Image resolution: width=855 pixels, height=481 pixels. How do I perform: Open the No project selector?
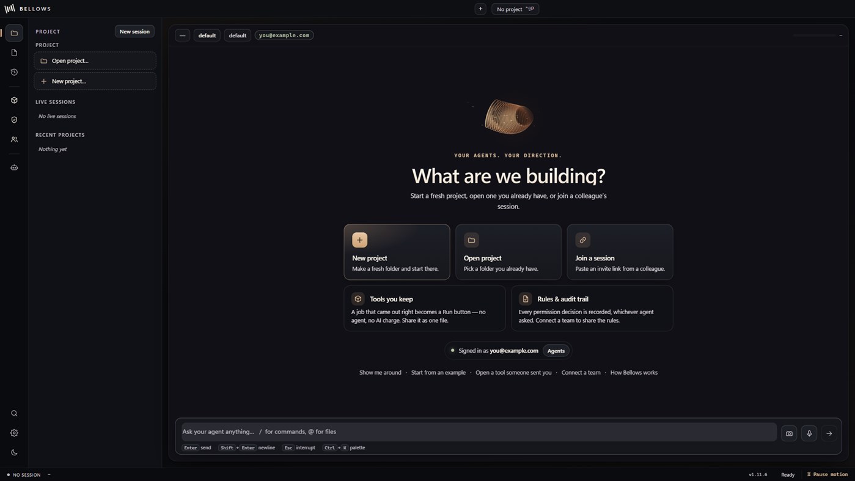click(x=515, y=9)
